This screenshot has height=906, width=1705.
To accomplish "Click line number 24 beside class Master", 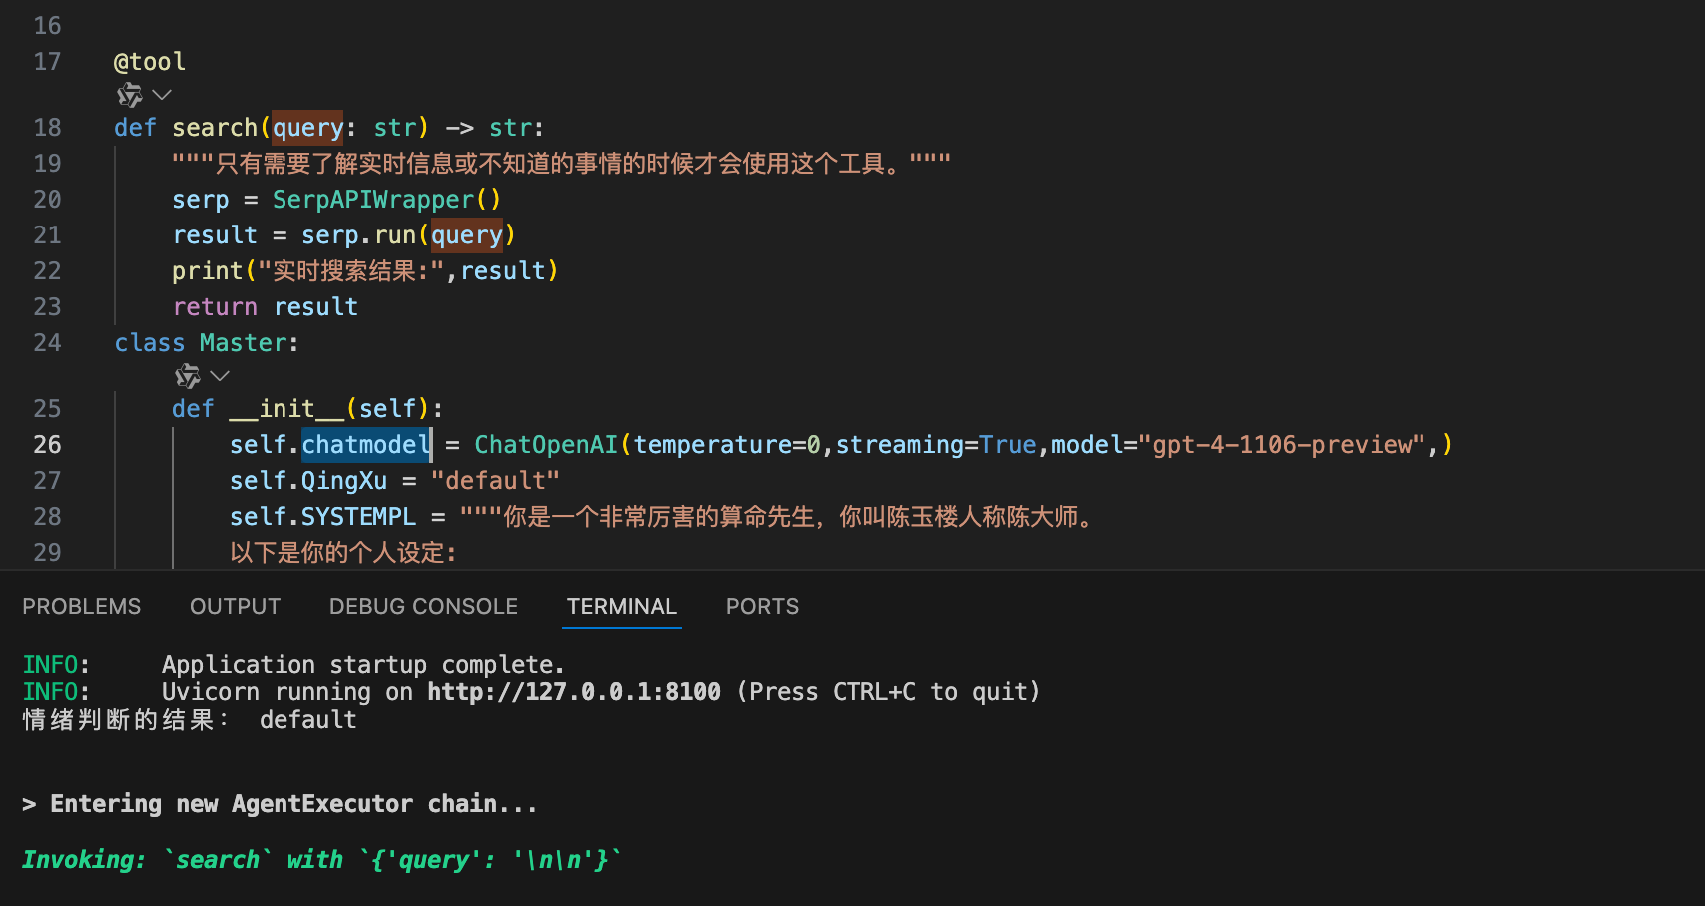I will (47, 343).
